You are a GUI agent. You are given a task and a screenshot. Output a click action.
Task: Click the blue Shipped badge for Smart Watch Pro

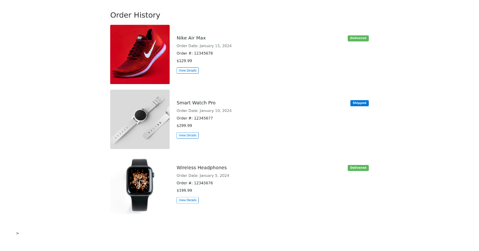click(x=359, y=103)
